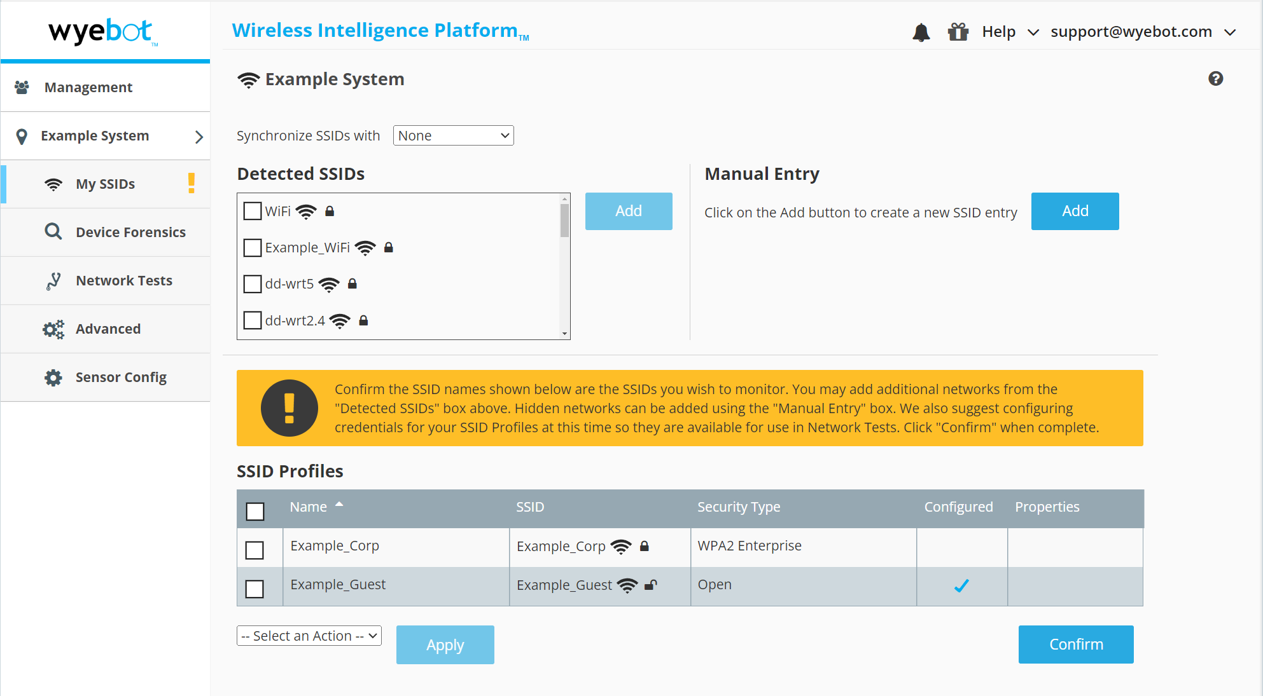
Task: Open Sensor Config in the sidebar
Action: click(x=106, y=378)
